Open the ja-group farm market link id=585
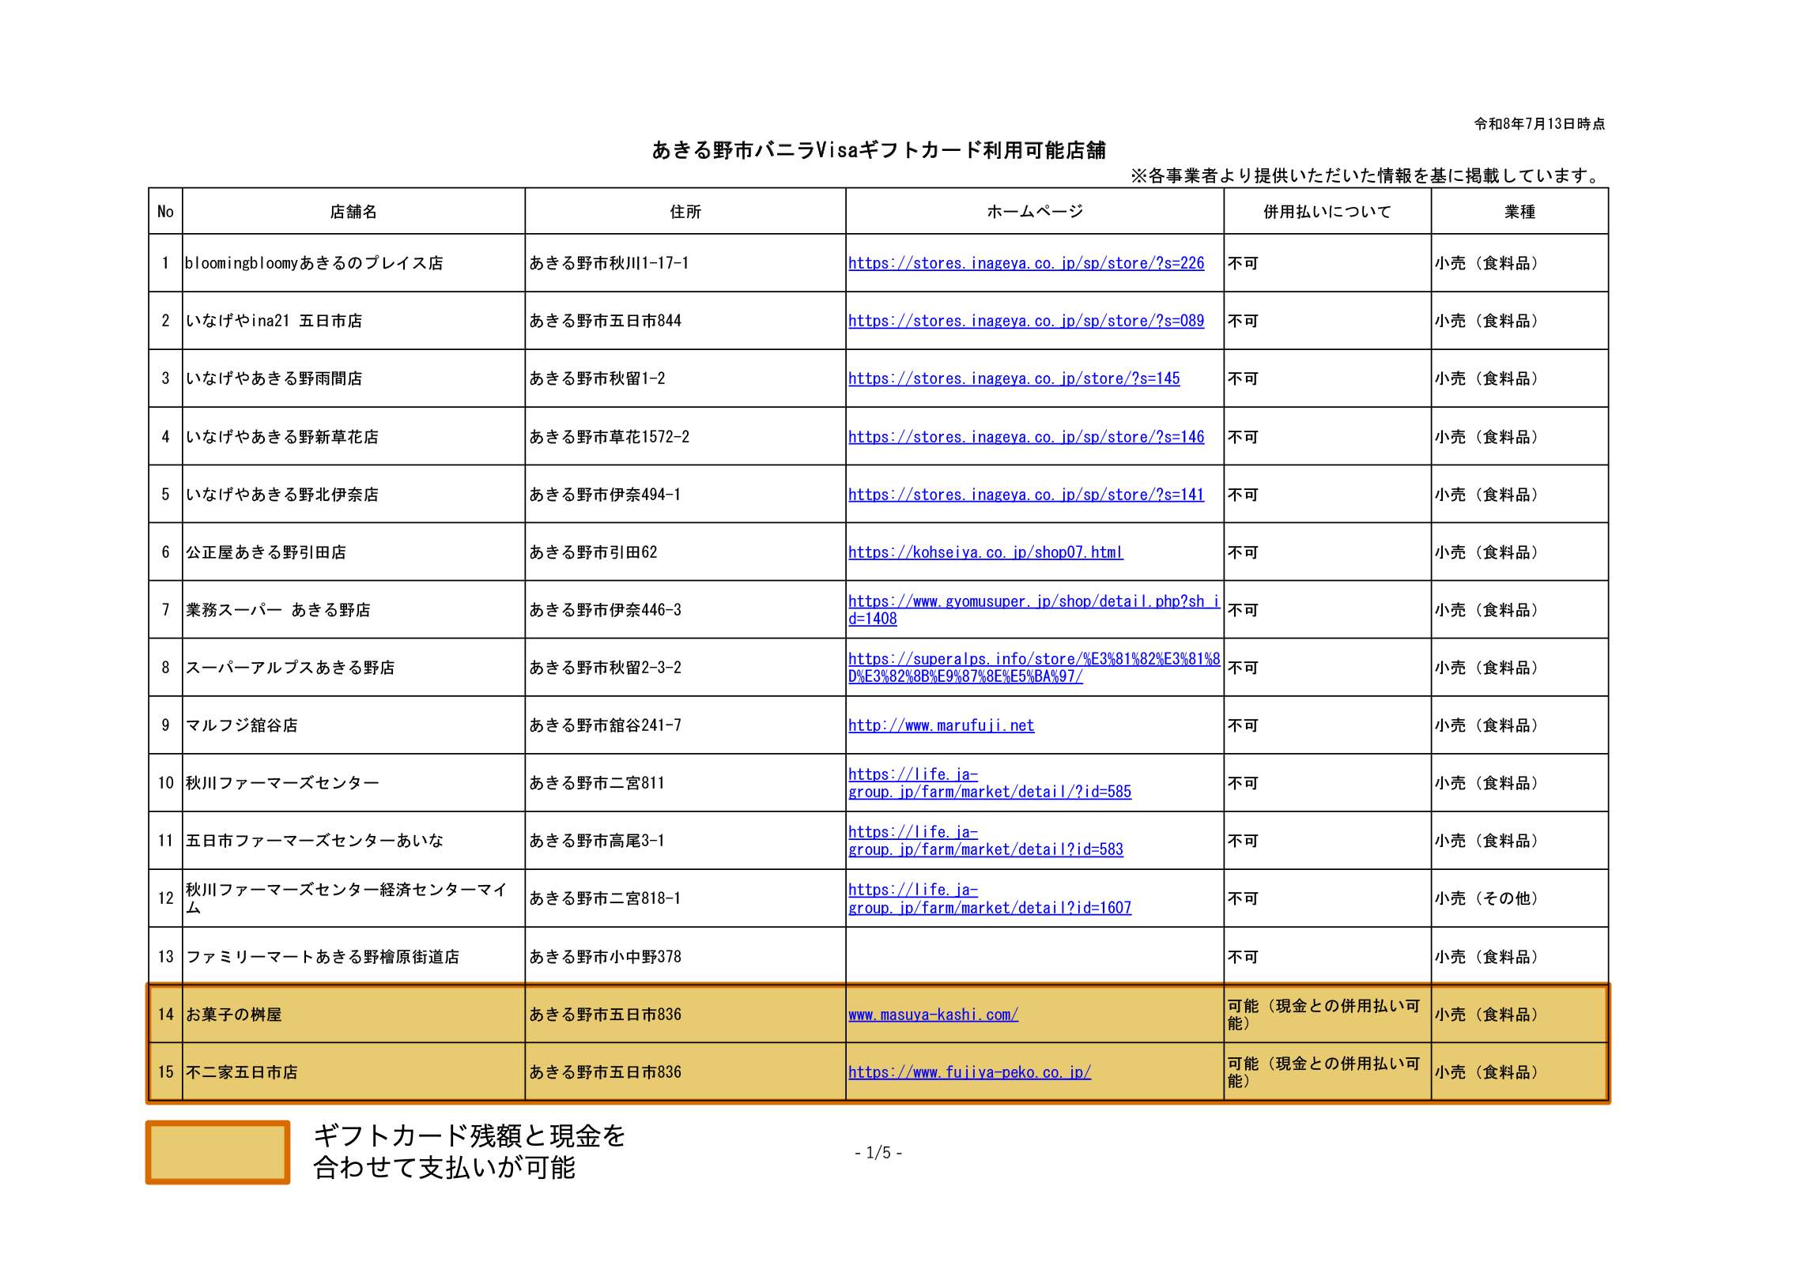Viewport: 1812px width, 1269px height. pos(990,783)
